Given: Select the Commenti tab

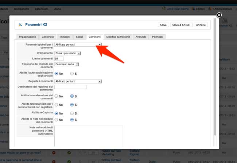Looking at the screenshot, I should point(95,37).
